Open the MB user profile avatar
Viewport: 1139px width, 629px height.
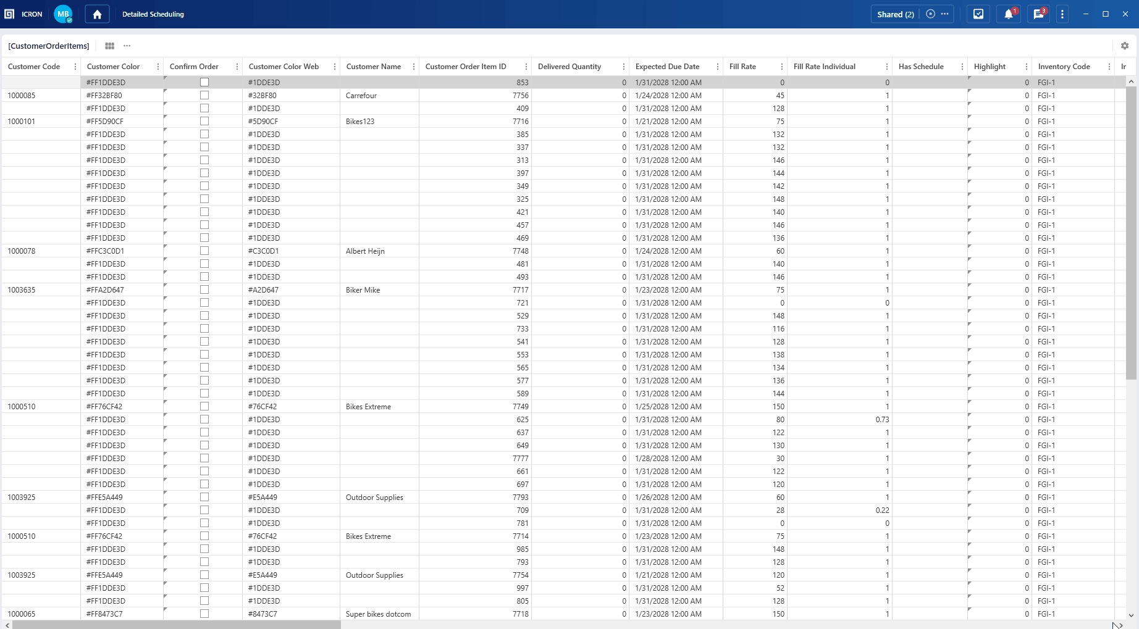tap(63, 14)
